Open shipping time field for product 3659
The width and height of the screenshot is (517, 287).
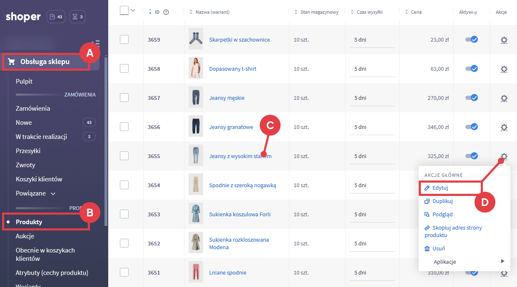(x=372, y=40)
